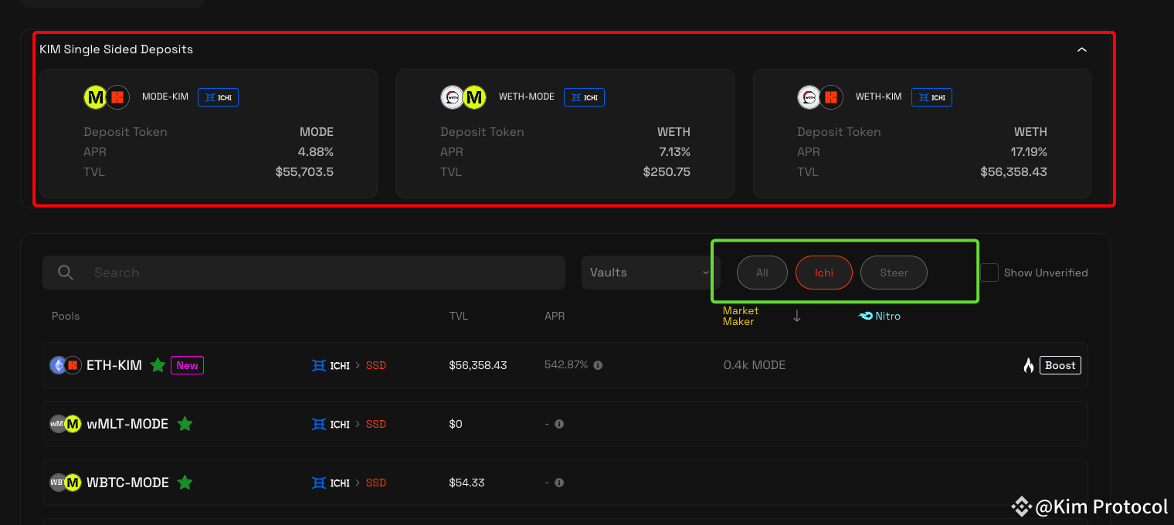Click the 4.88% APR on MODE-KIM card

(x=316, y=152)
